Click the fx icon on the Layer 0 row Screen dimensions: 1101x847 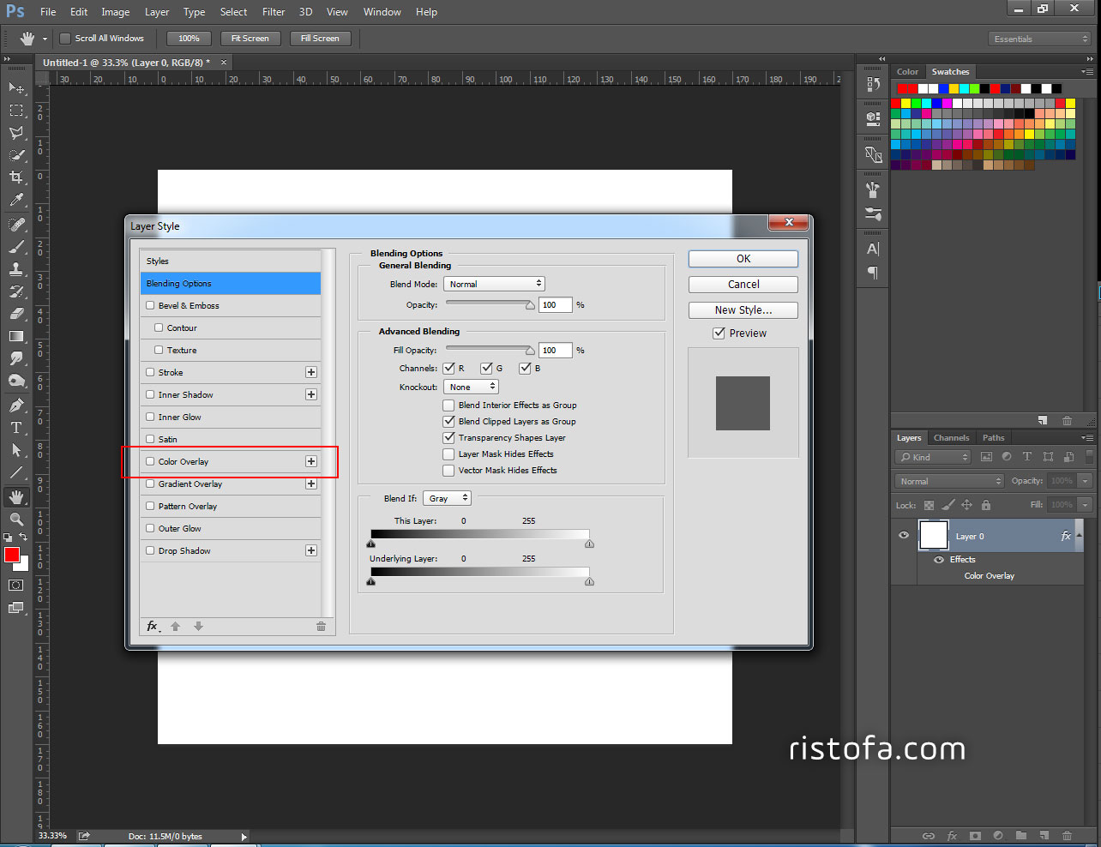pos(1065,535)
